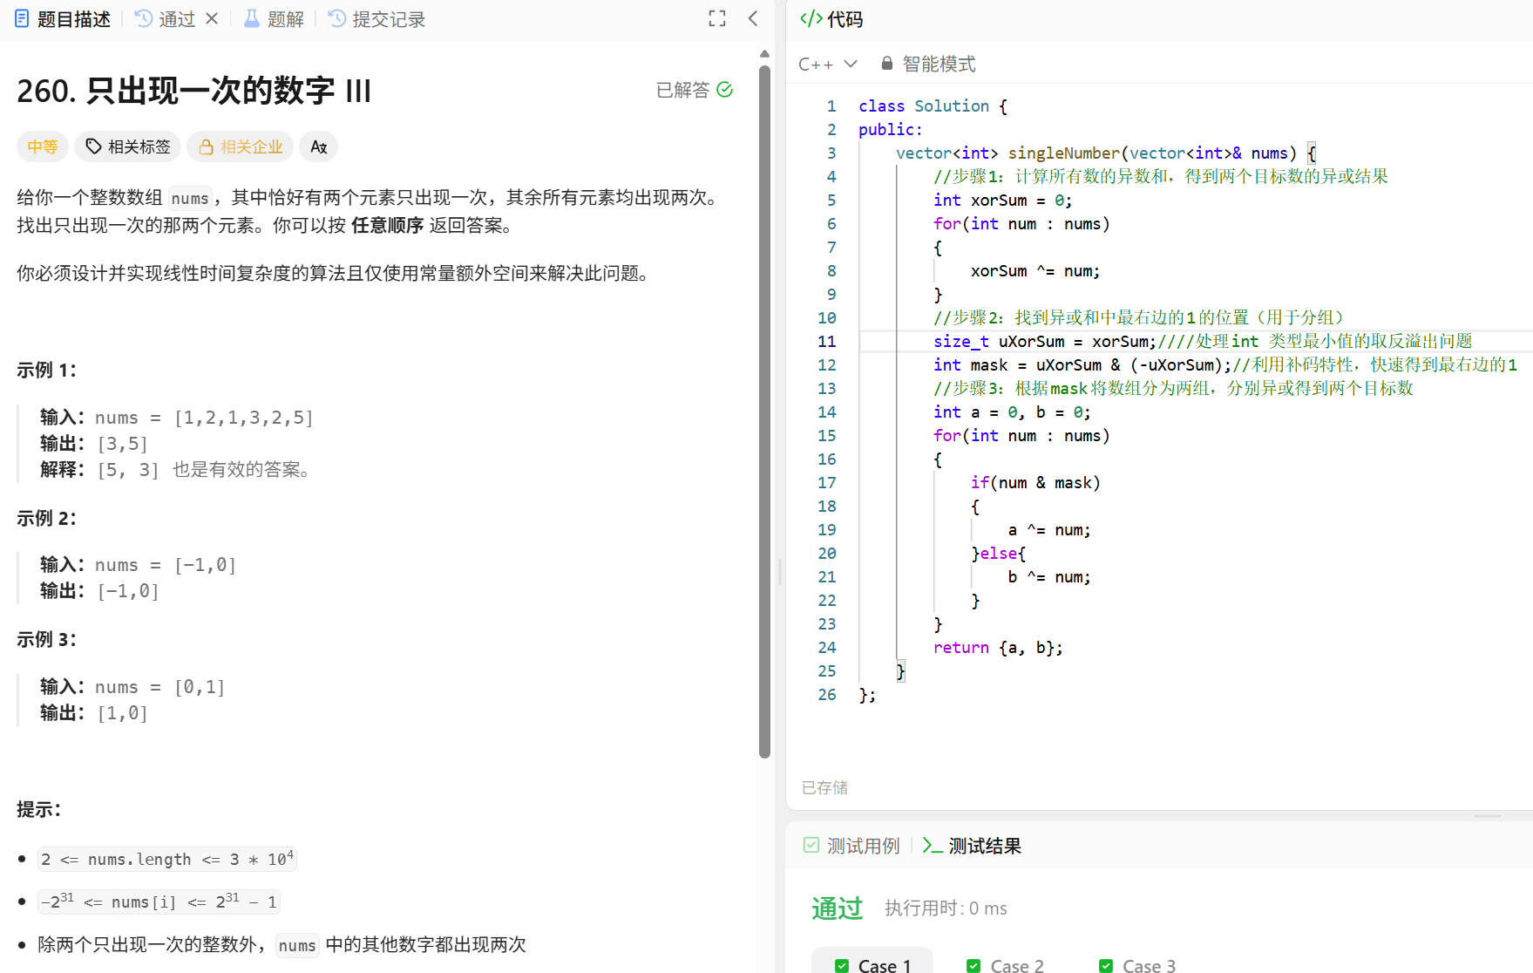This screenshot has height=973, width=1533.
Task: Click the 题目描述 document icon
Action: (21, 18)
